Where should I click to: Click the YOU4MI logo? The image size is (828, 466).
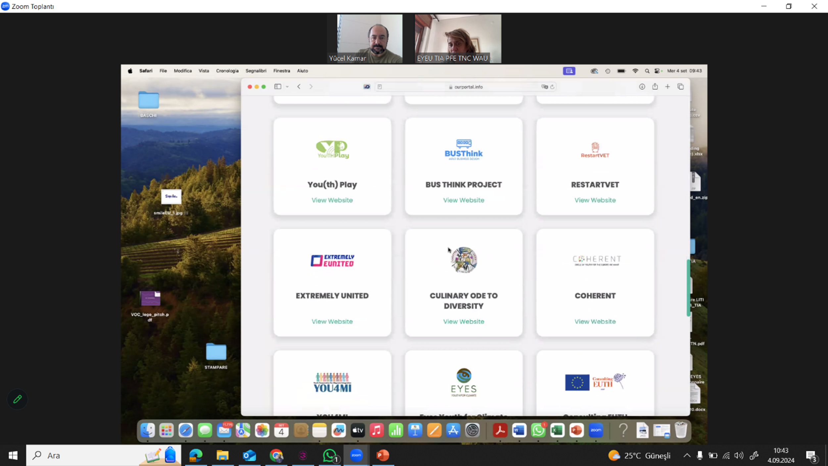click(332, 383)
